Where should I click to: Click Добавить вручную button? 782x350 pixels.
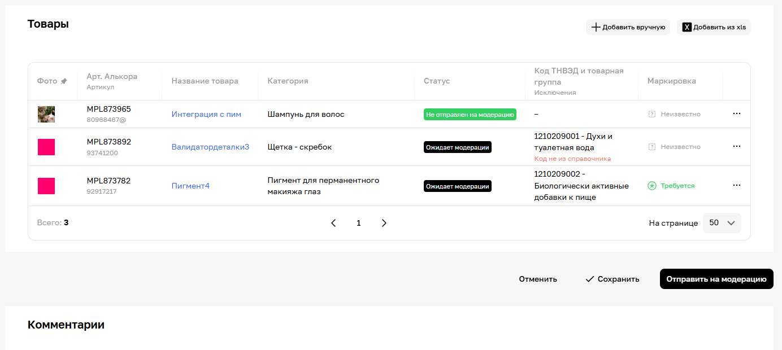tap(628, 27)
